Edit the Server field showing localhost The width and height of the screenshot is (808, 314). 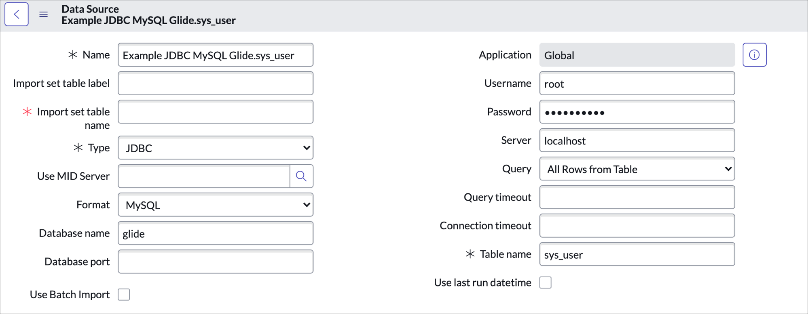tap(637, 140)
